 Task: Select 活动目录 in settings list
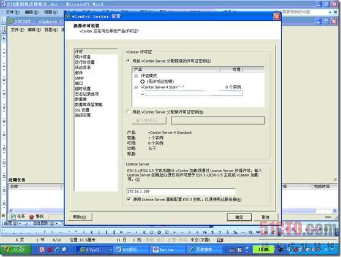[x=83, y=67]
